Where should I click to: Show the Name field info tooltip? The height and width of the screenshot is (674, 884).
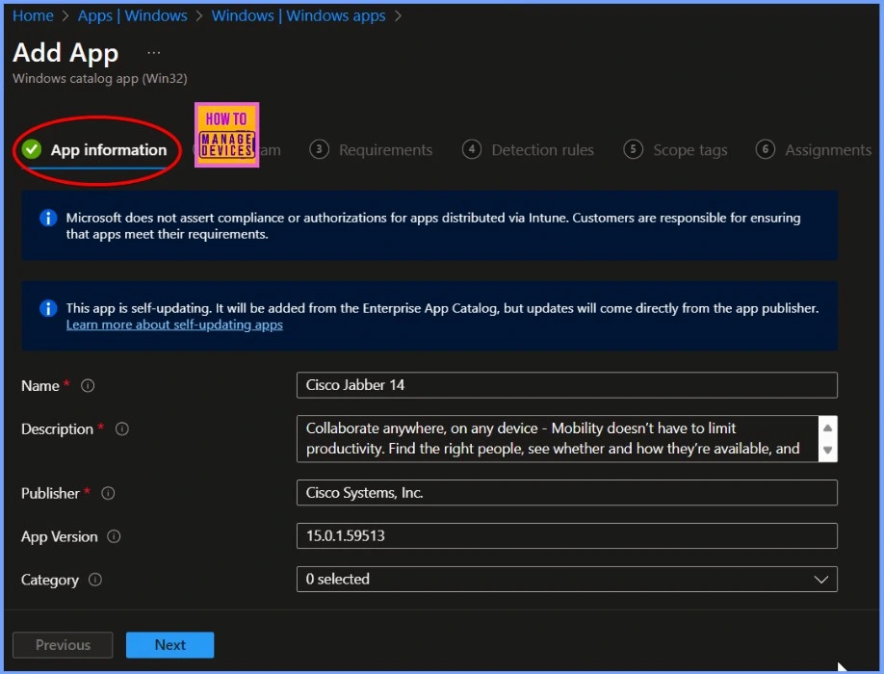pos(88,386)
